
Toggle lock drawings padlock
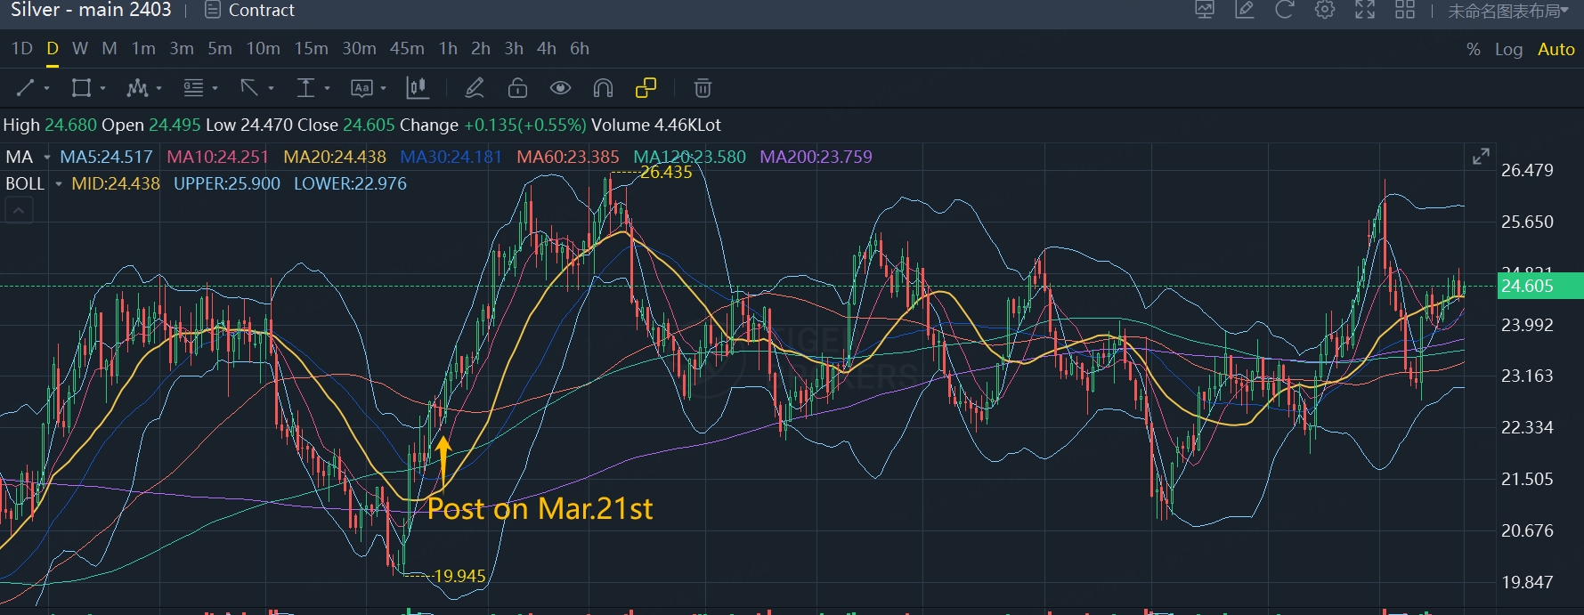coord(517,88)
